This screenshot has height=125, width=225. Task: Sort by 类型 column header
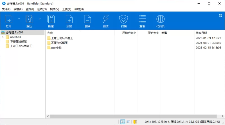pyautogui.click(x=164, y=33)
